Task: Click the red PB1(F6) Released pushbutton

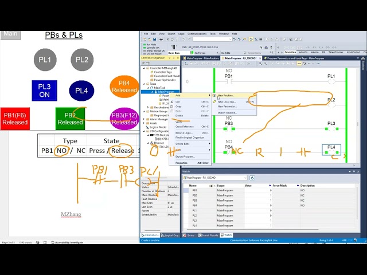Action: point(15,119)
